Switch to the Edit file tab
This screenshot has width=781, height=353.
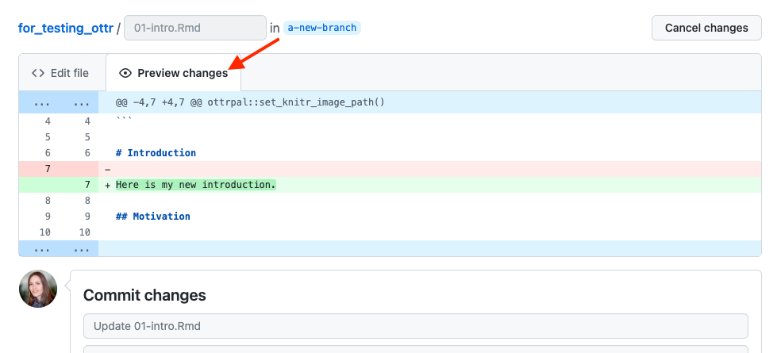(60, 73)
